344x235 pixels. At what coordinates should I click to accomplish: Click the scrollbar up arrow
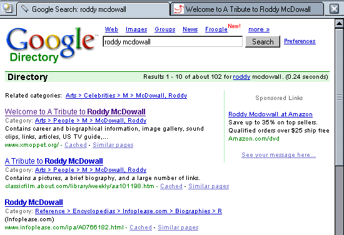[339, 23]
